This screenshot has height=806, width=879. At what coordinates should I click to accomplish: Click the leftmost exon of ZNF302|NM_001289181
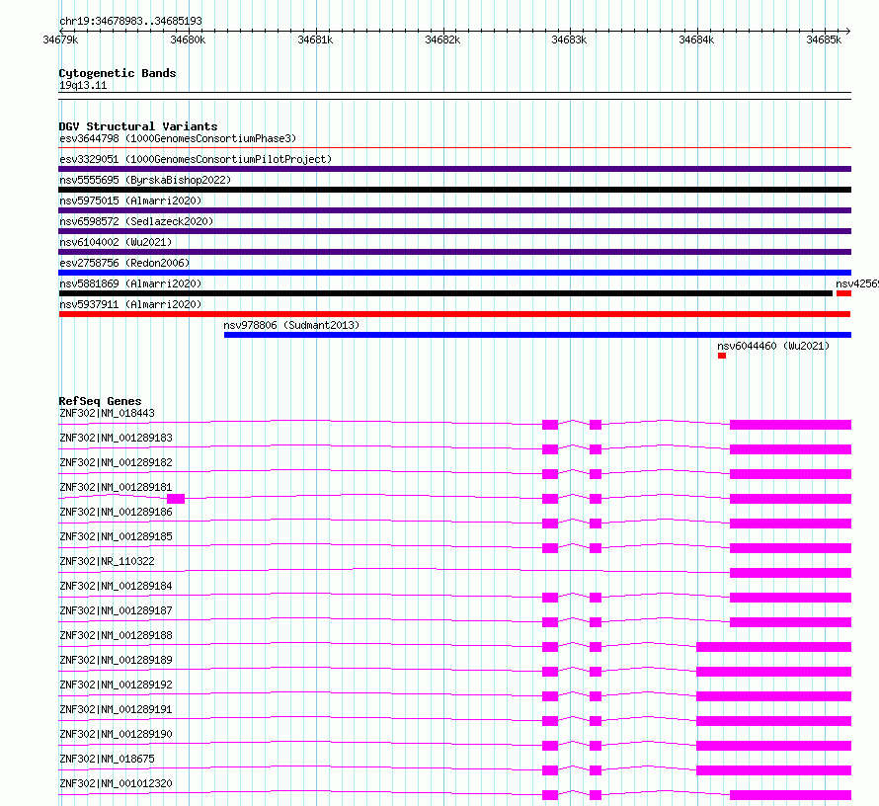pyautogui.click(x=176, y=499)
